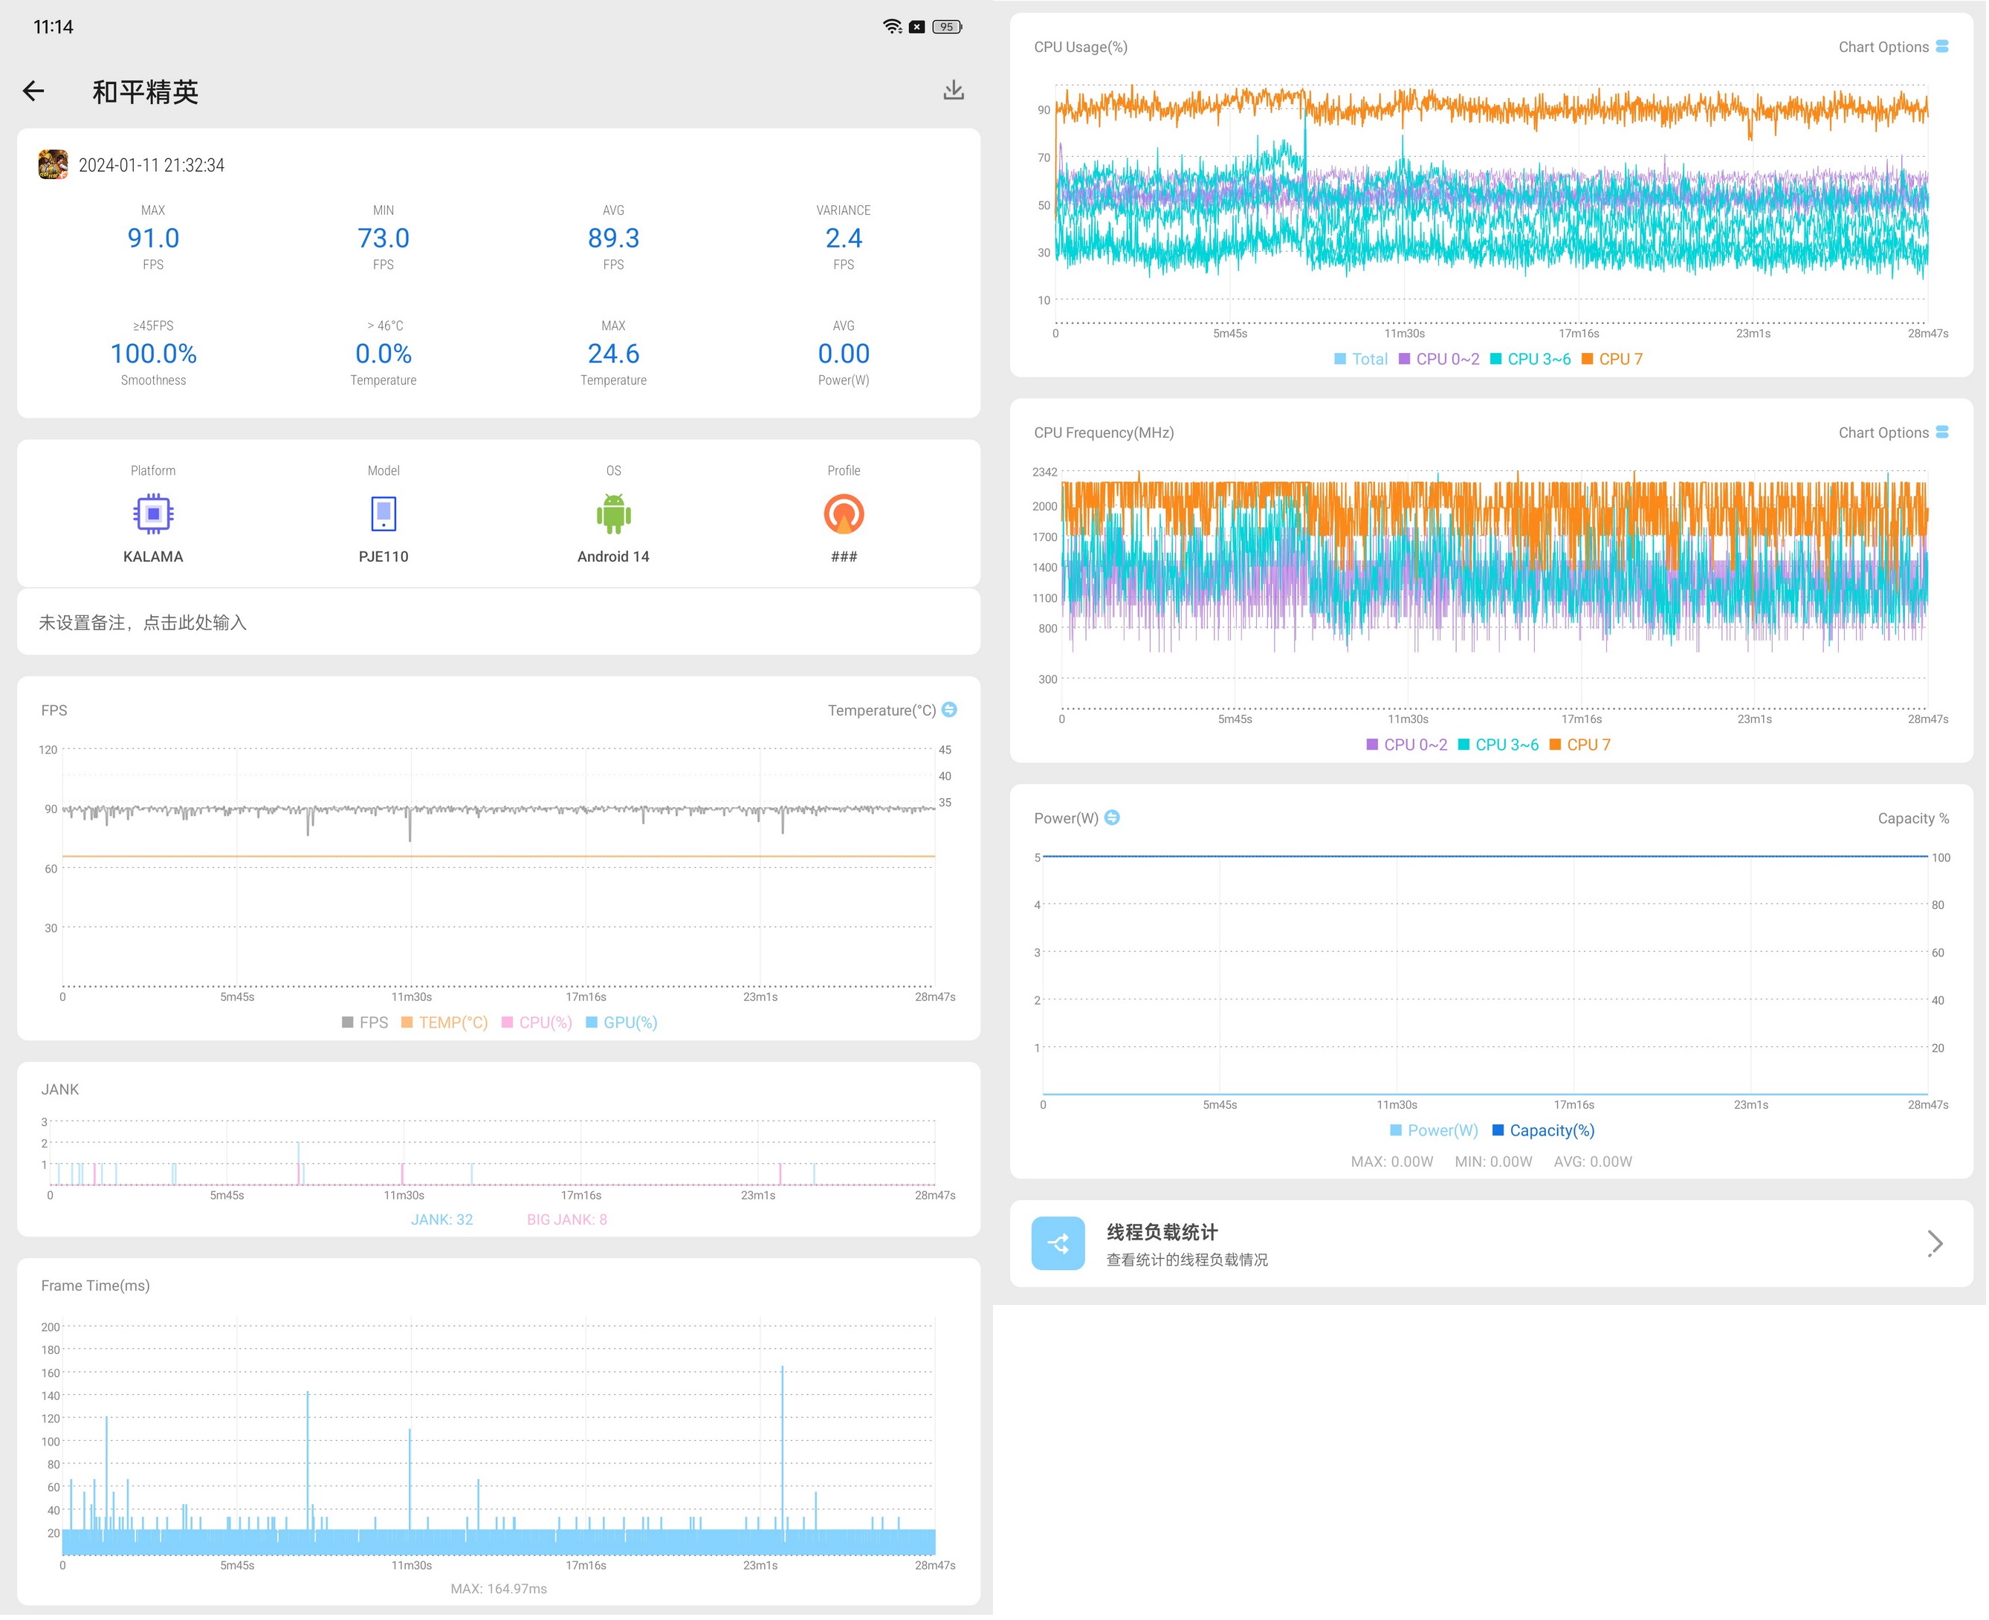
Task: Tap the MIN 73.0 FPS value
Action: (x=384, y=238)
